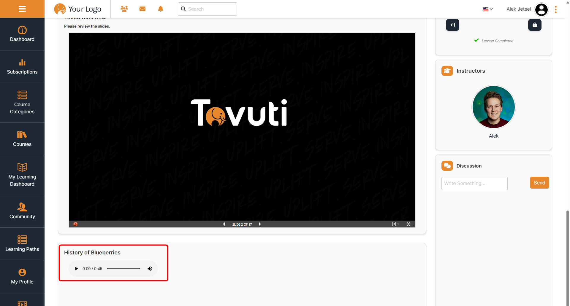The height and width of the screenshot is (306, 570).
Task: Click the My Learning Dashboard book icon
Action: click(x=22, y=167)
